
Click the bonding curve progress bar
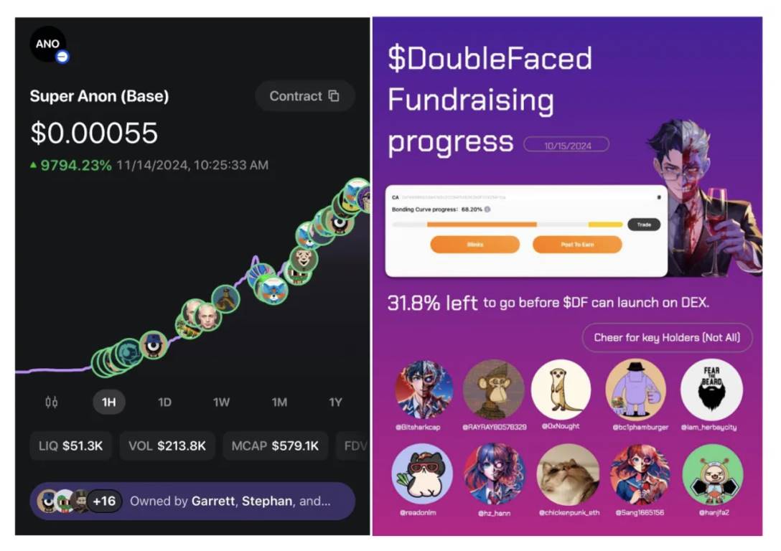coord(507,225)
